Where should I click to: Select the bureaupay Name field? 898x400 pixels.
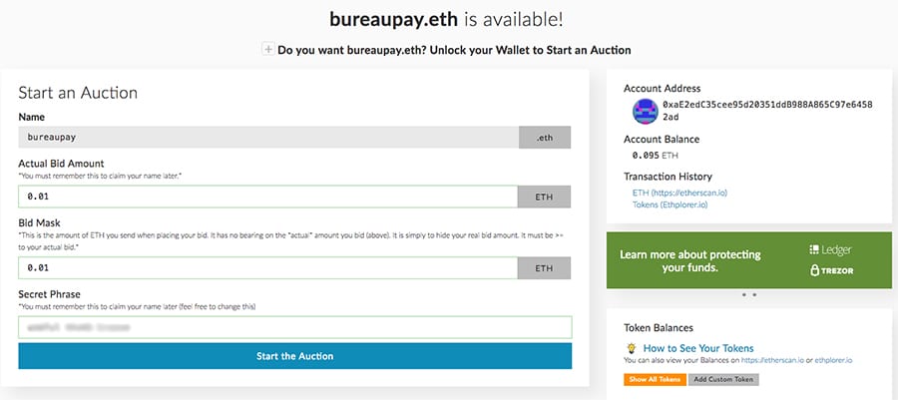click(267, 138)
